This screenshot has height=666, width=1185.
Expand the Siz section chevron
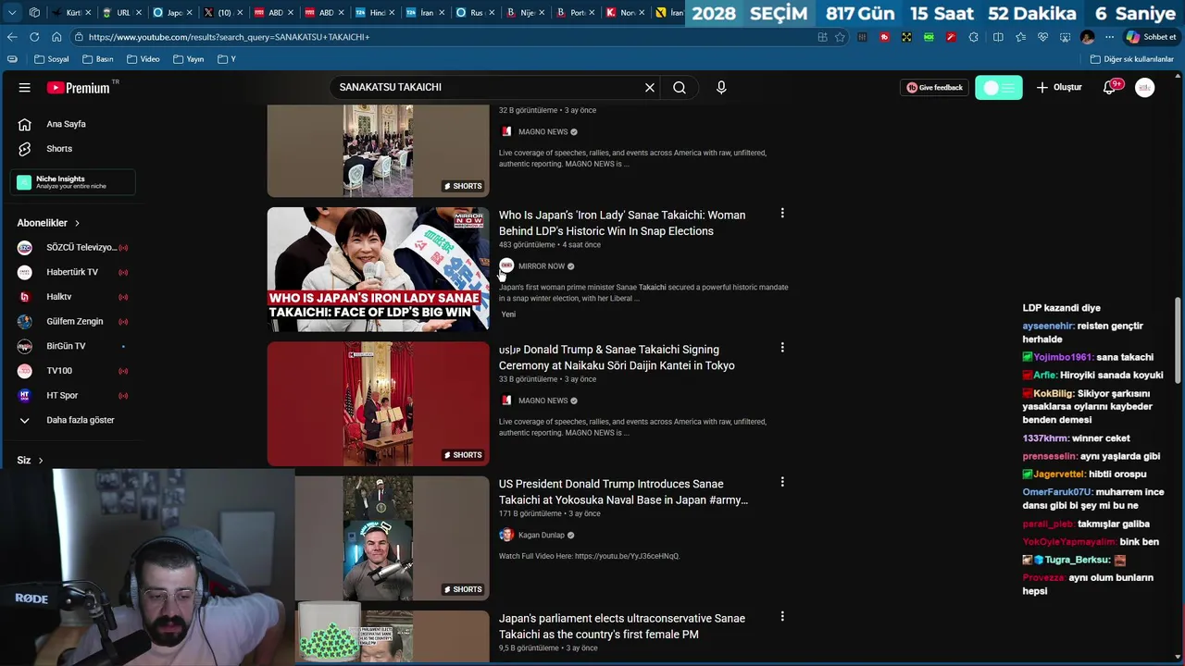pos(40,460)
